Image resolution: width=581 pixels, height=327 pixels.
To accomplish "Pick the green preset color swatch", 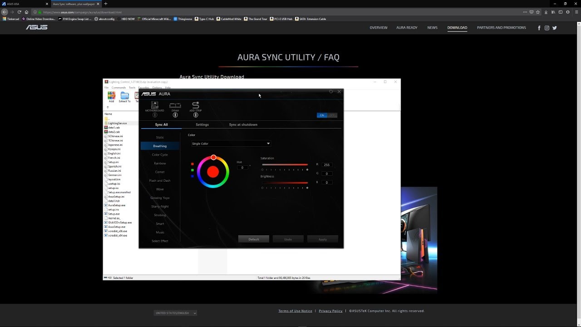I will click(192, 170).
